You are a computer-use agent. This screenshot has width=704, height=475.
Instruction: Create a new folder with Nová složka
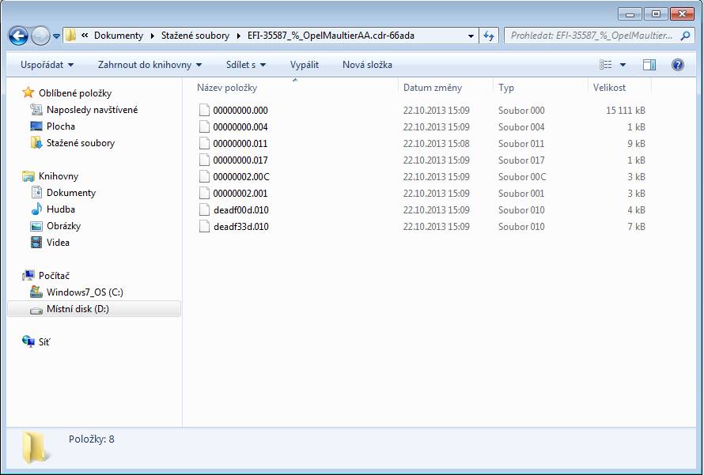(x=367, y=65)
